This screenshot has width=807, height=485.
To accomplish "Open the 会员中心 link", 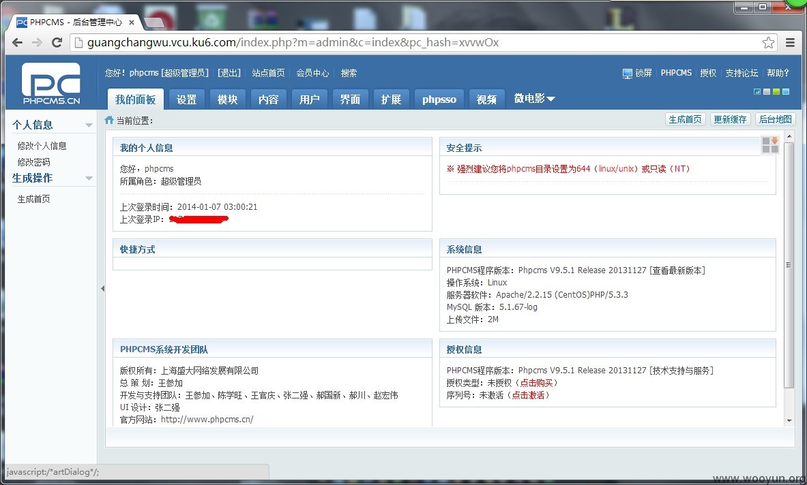I will tap(312, 73).
